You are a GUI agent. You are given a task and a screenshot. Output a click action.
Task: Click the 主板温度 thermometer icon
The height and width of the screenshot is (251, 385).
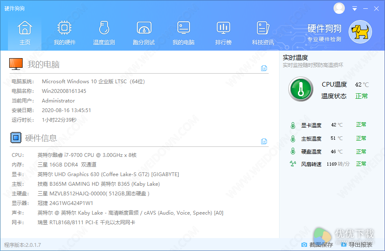[293, 138]
